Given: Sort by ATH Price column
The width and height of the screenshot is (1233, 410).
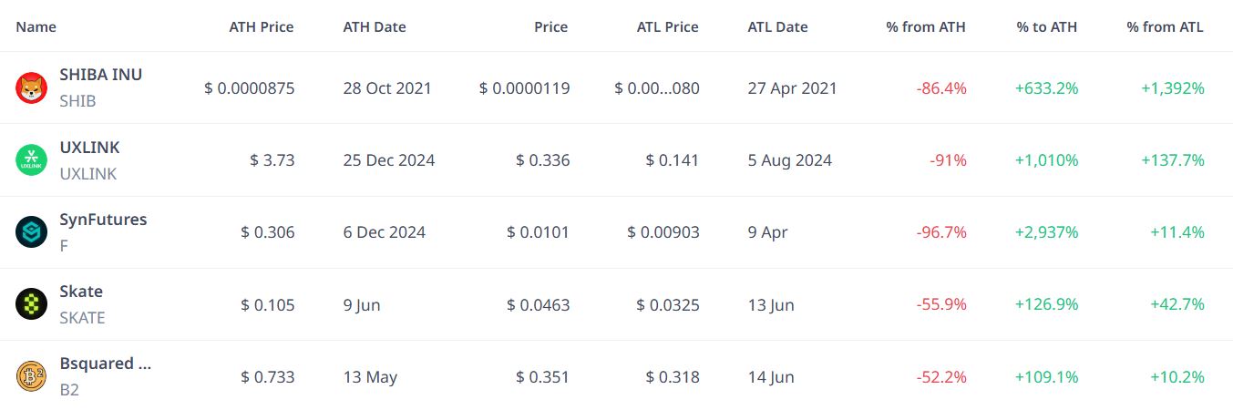Looking at the screenshot, I should [262, 27].
